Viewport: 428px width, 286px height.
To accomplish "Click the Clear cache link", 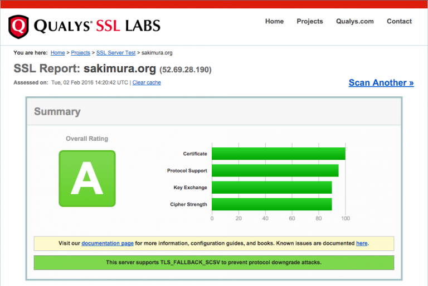I will (x=147, y=82).
